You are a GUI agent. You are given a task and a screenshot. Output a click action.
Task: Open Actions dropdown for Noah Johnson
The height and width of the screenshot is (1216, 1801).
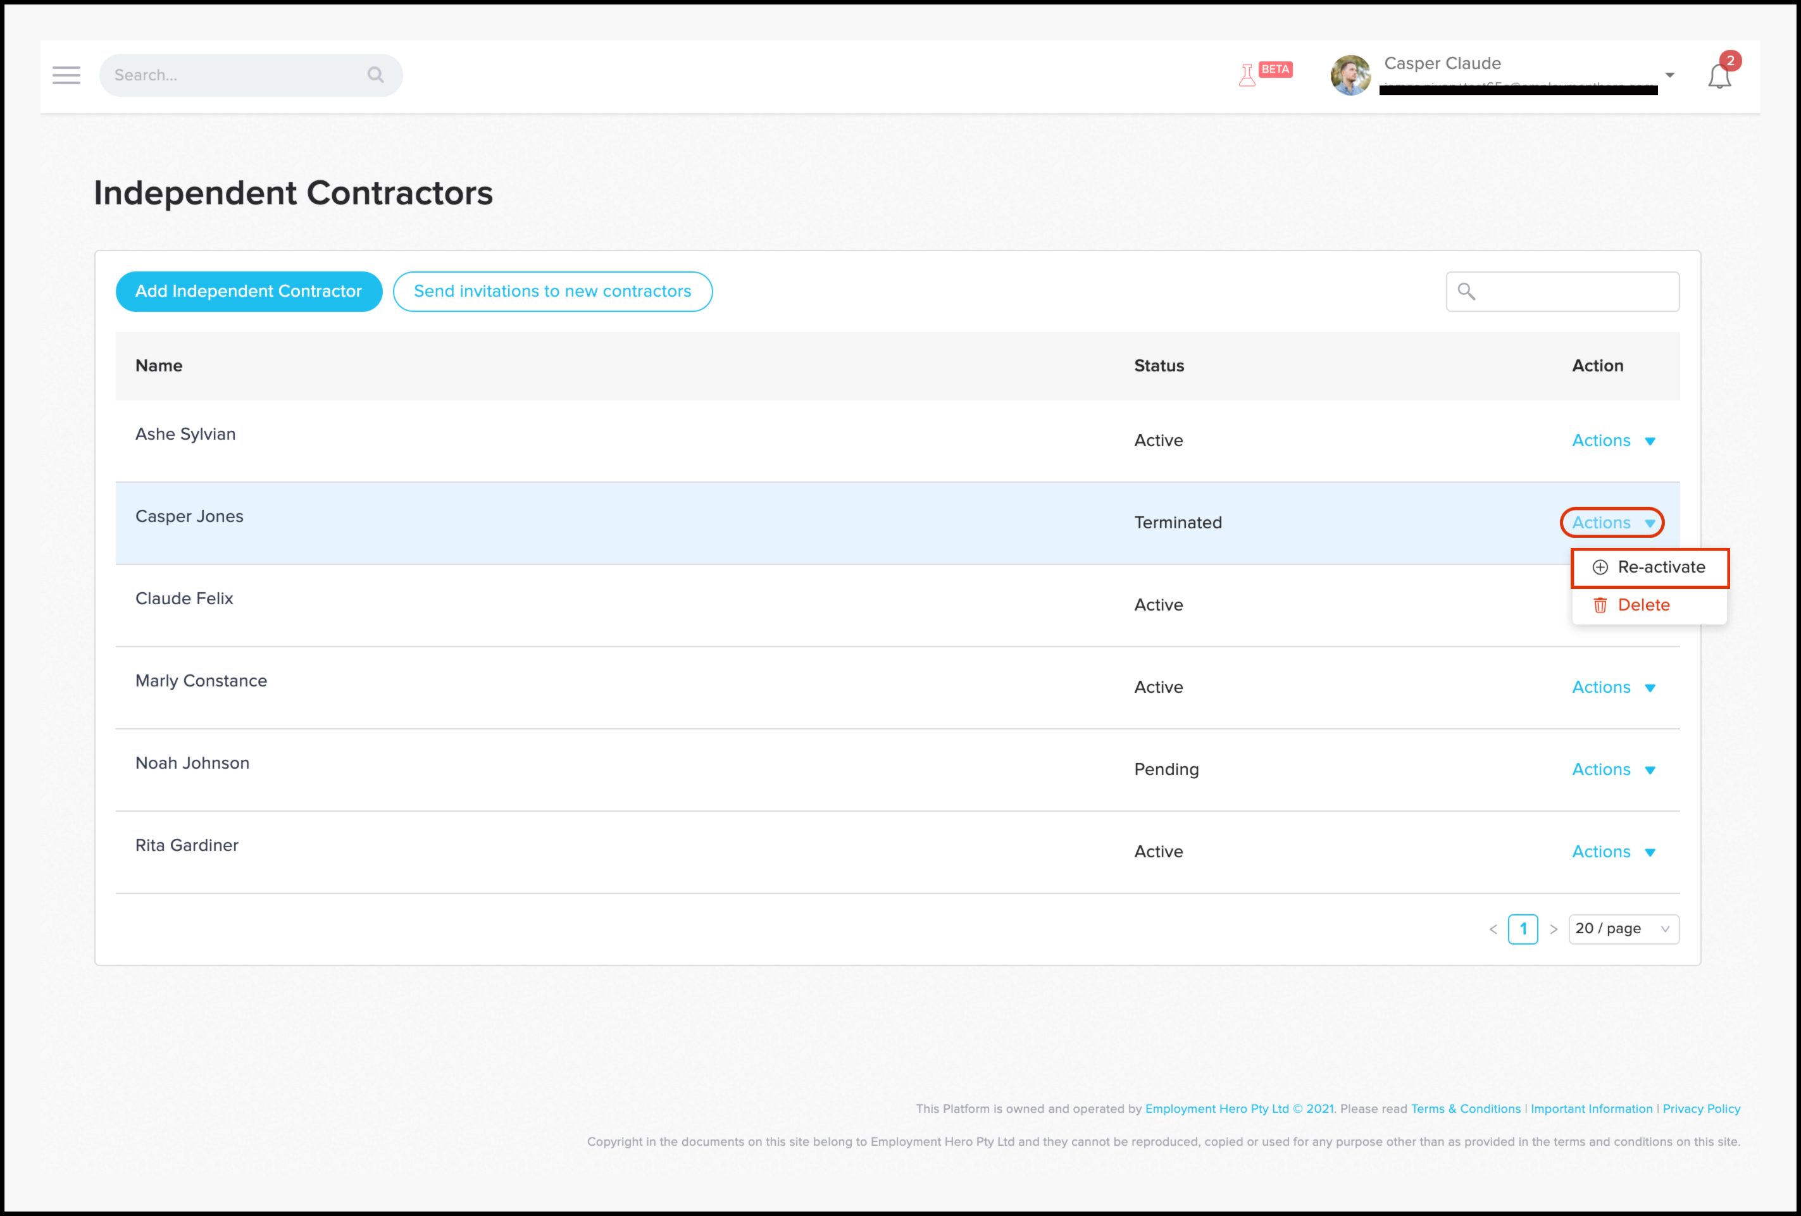[x=1612, y=769]
